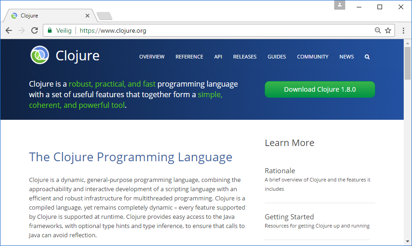Click the green secure padlock icon

pos(50,30)
